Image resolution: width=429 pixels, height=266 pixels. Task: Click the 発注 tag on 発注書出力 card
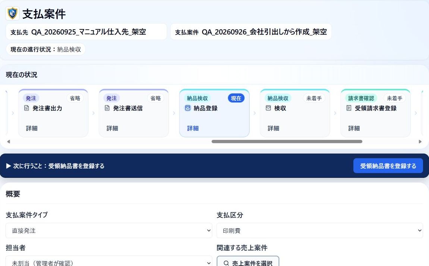point(31,98)
